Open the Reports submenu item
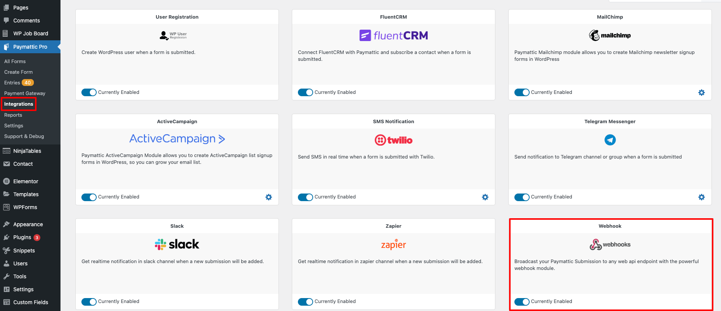The width and height of the screenshot is (721, 311). [13, 115]
